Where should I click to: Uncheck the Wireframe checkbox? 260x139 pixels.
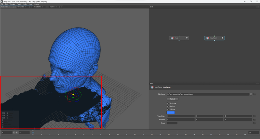coord(168,103)
